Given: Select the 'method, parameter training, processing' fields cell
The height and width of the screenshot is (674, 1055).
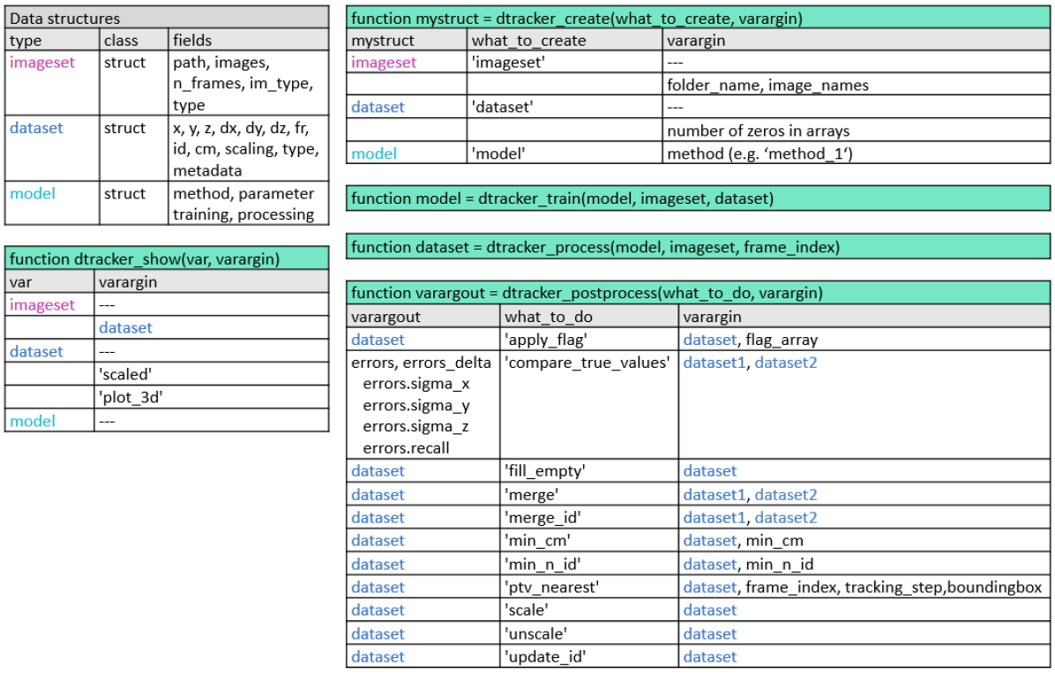Looking at the screenshot, I should tap(248, 203).
